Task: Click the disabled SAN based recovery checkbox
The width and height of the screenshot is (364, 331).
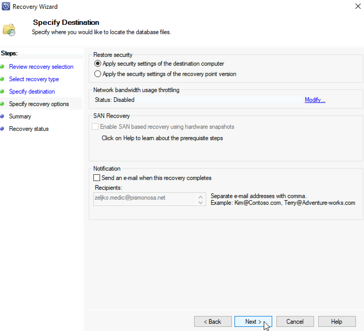Action: point(95,126)
